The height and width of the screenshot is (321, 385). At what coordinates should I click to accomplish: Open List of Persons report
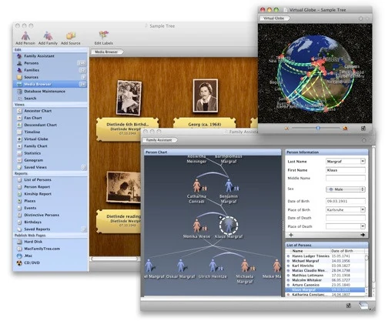(x=50, y=180)
